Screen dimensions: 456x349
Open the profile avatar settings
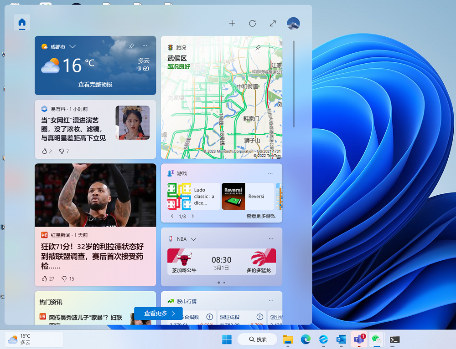pyautogui.click(x=293, y=23)
